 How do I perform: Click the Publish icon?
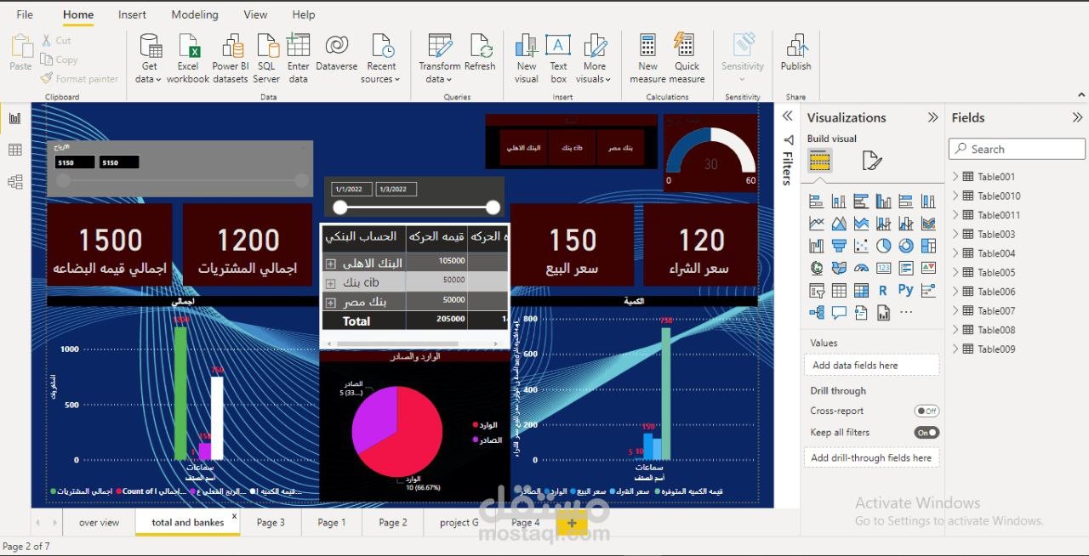(x=795, y=48)
